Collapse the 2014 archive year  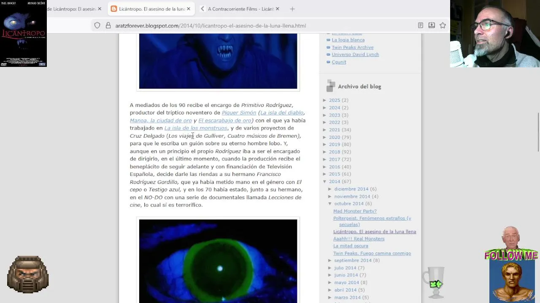(325, 181)
